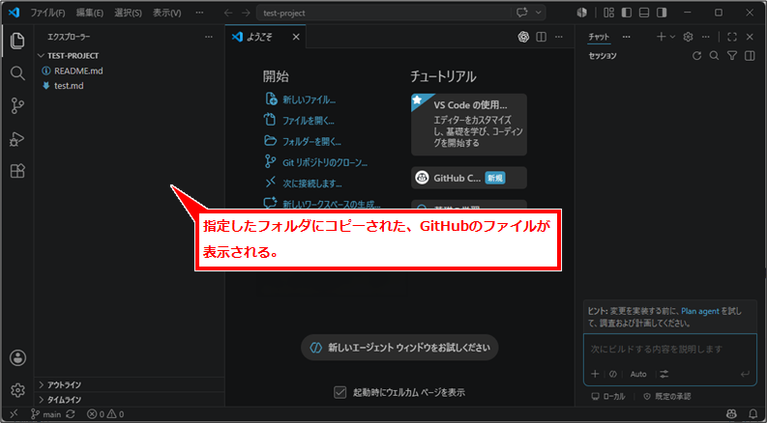This screenshot has height=423, width=767.
Task: Open the Explorer view in activity bar
Action: coord(17,40)
